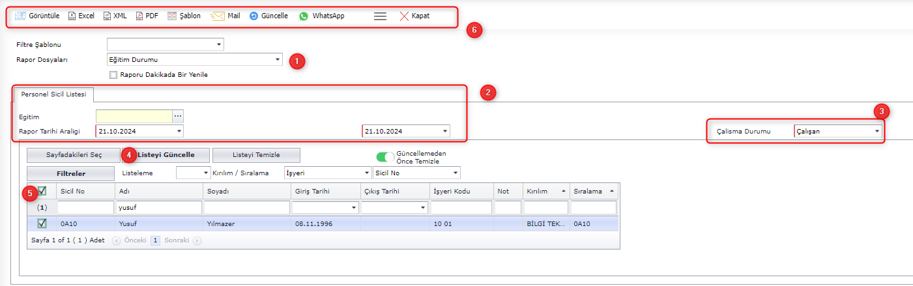The width and height of the screenshot is (913, 286).
Task: Click the Adı filter containing yusuf
Action: (x=159, y=207)
